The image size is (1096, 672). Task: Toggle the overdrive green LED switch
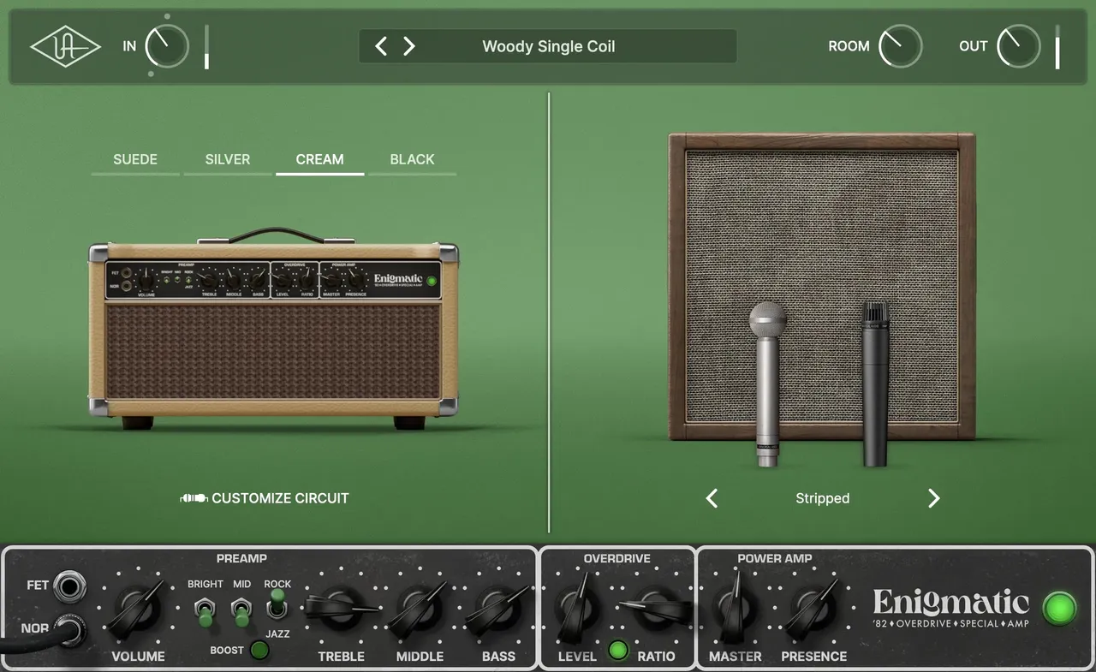(x=618, y=651)
